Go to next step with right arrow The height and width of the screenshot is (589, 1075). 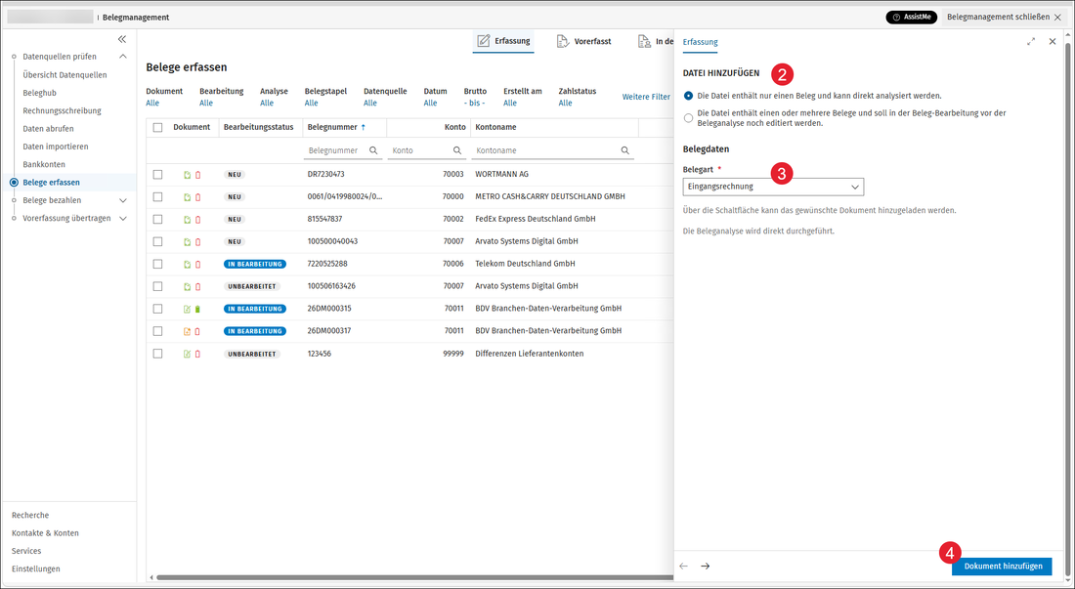[x=706, y=566]
